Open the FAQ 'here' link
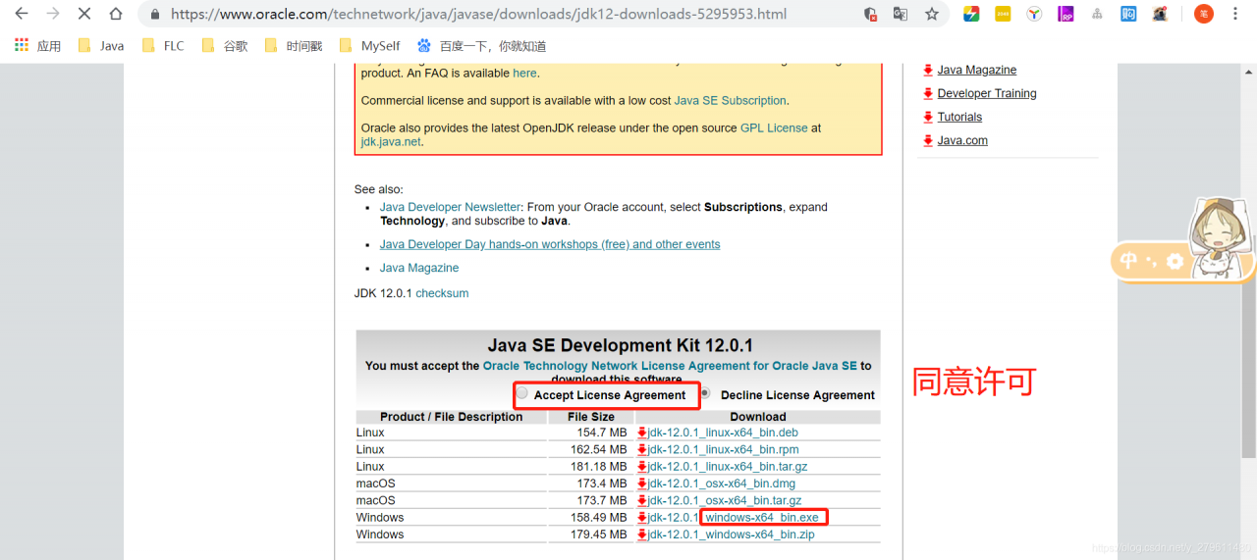The image size is (1257, 560). (524, 73)
